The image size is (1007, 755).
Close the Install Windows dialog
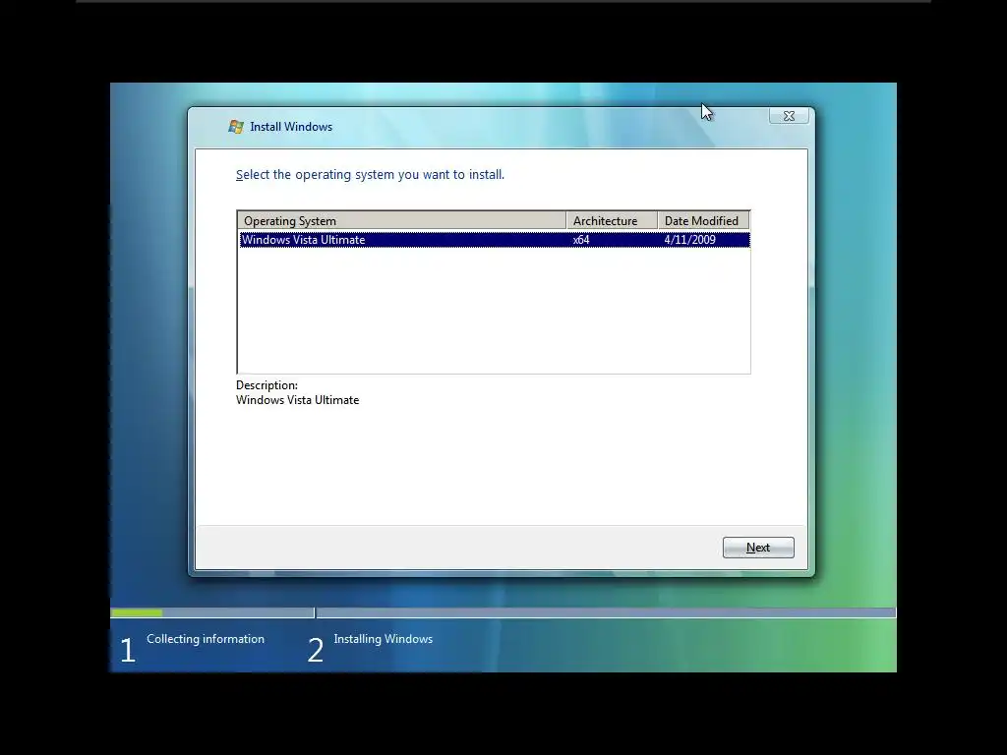coord(789,116)
